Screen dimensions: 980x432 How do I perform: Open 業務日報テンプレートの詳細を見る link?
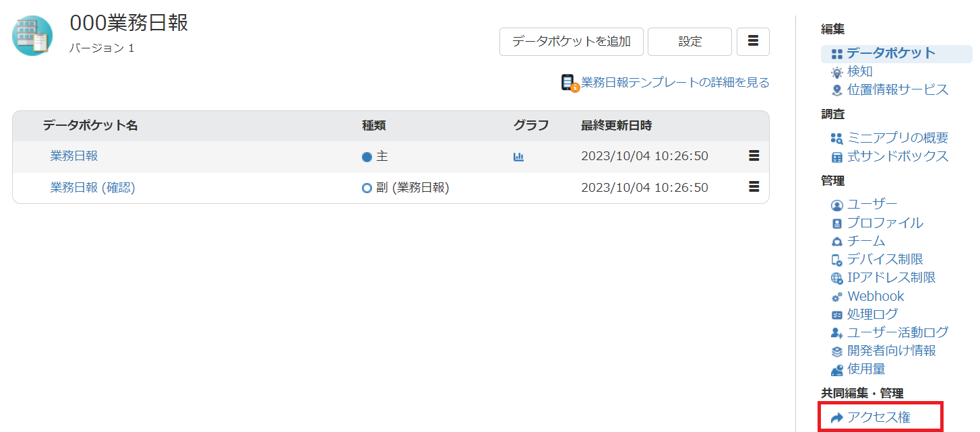point(675,83)
